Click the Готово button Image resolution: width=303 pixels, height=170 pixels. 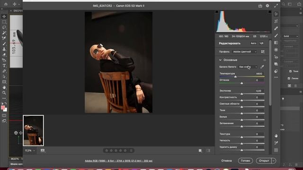coord(245,161)
